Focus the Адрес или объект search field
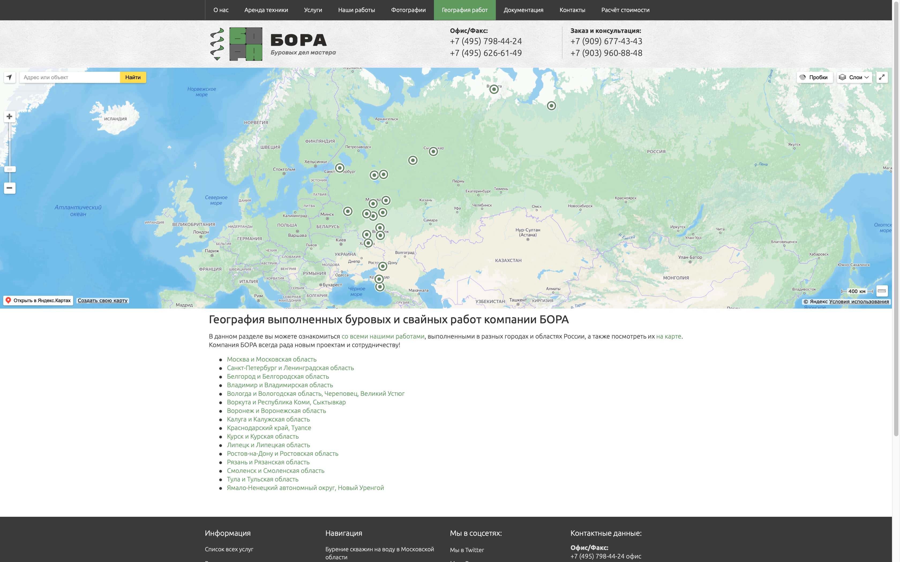 70,77
